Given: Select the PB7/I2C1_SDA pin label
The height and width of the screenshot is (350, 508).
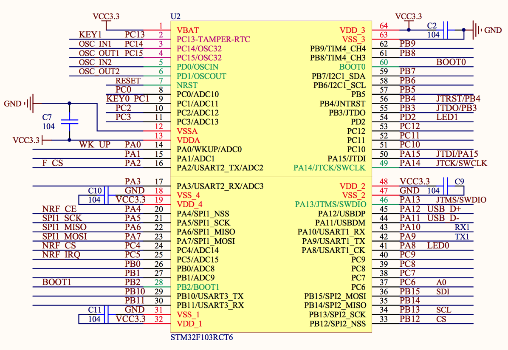Looking at the screenshot, I should click(x=339, y=76).
